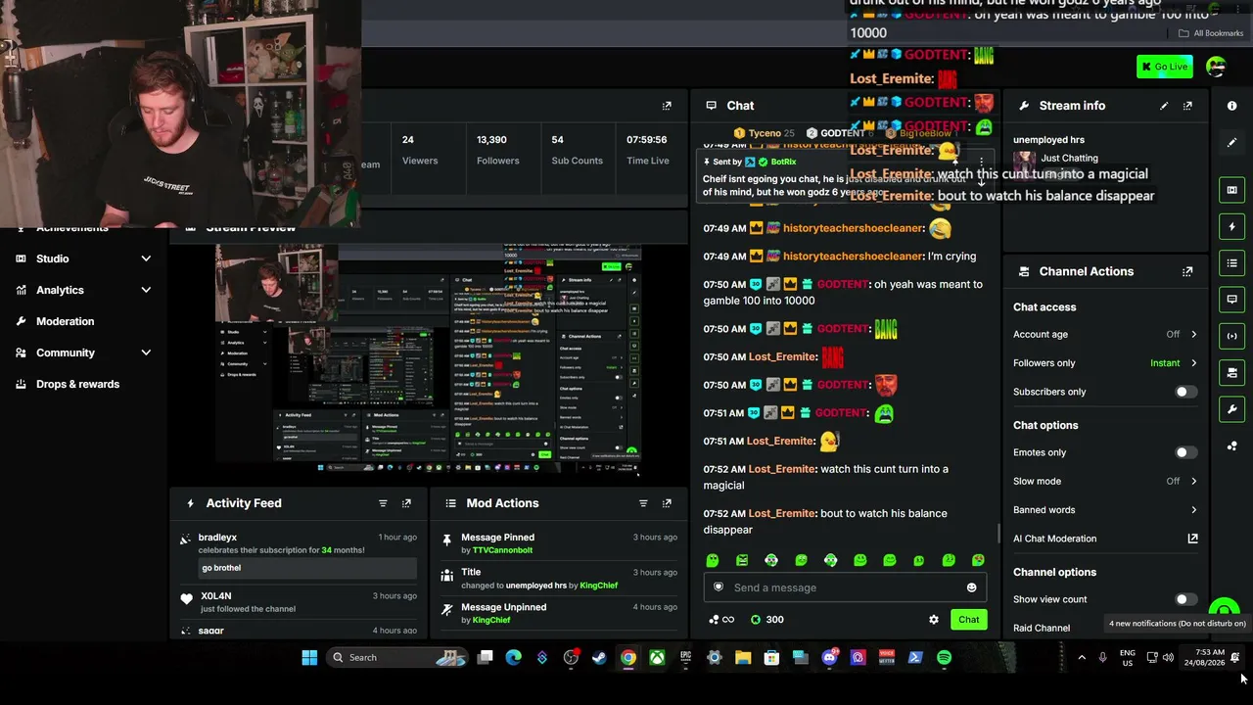Click the '07:59:56' Time Live value
The height and width of the screenshot is (705, 1253).
coord(647,140)
